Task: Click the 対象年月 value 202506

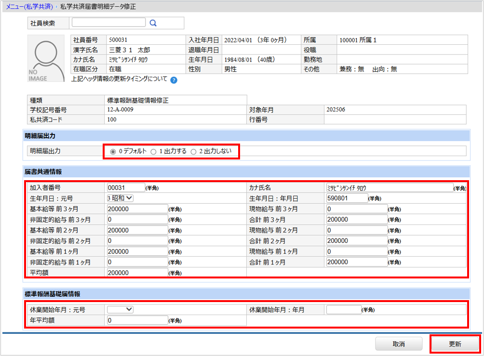Action: coord(336,109)
